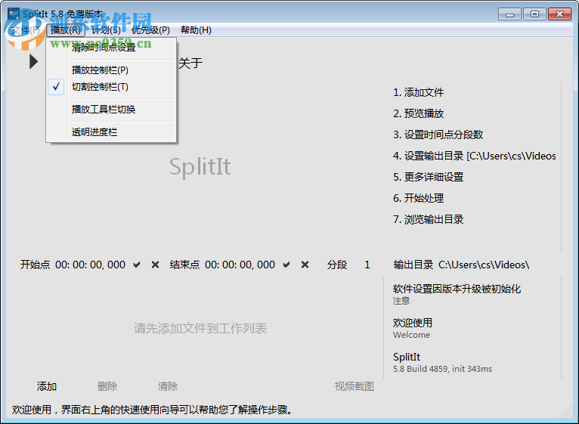
Task: Open the 计划(S) menu
Action: [106, 30]
